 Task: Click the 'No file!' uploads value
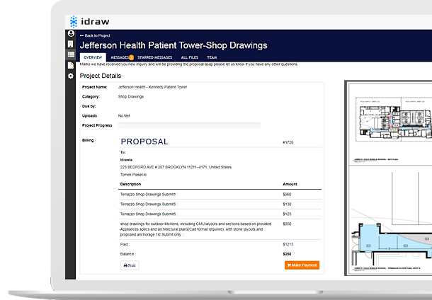pos(124,116)
